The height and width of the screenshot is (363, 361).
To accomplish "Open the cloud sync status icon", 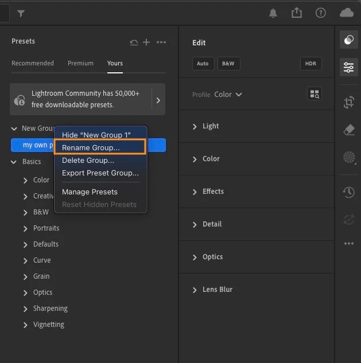I will click(x=347, y=13).
